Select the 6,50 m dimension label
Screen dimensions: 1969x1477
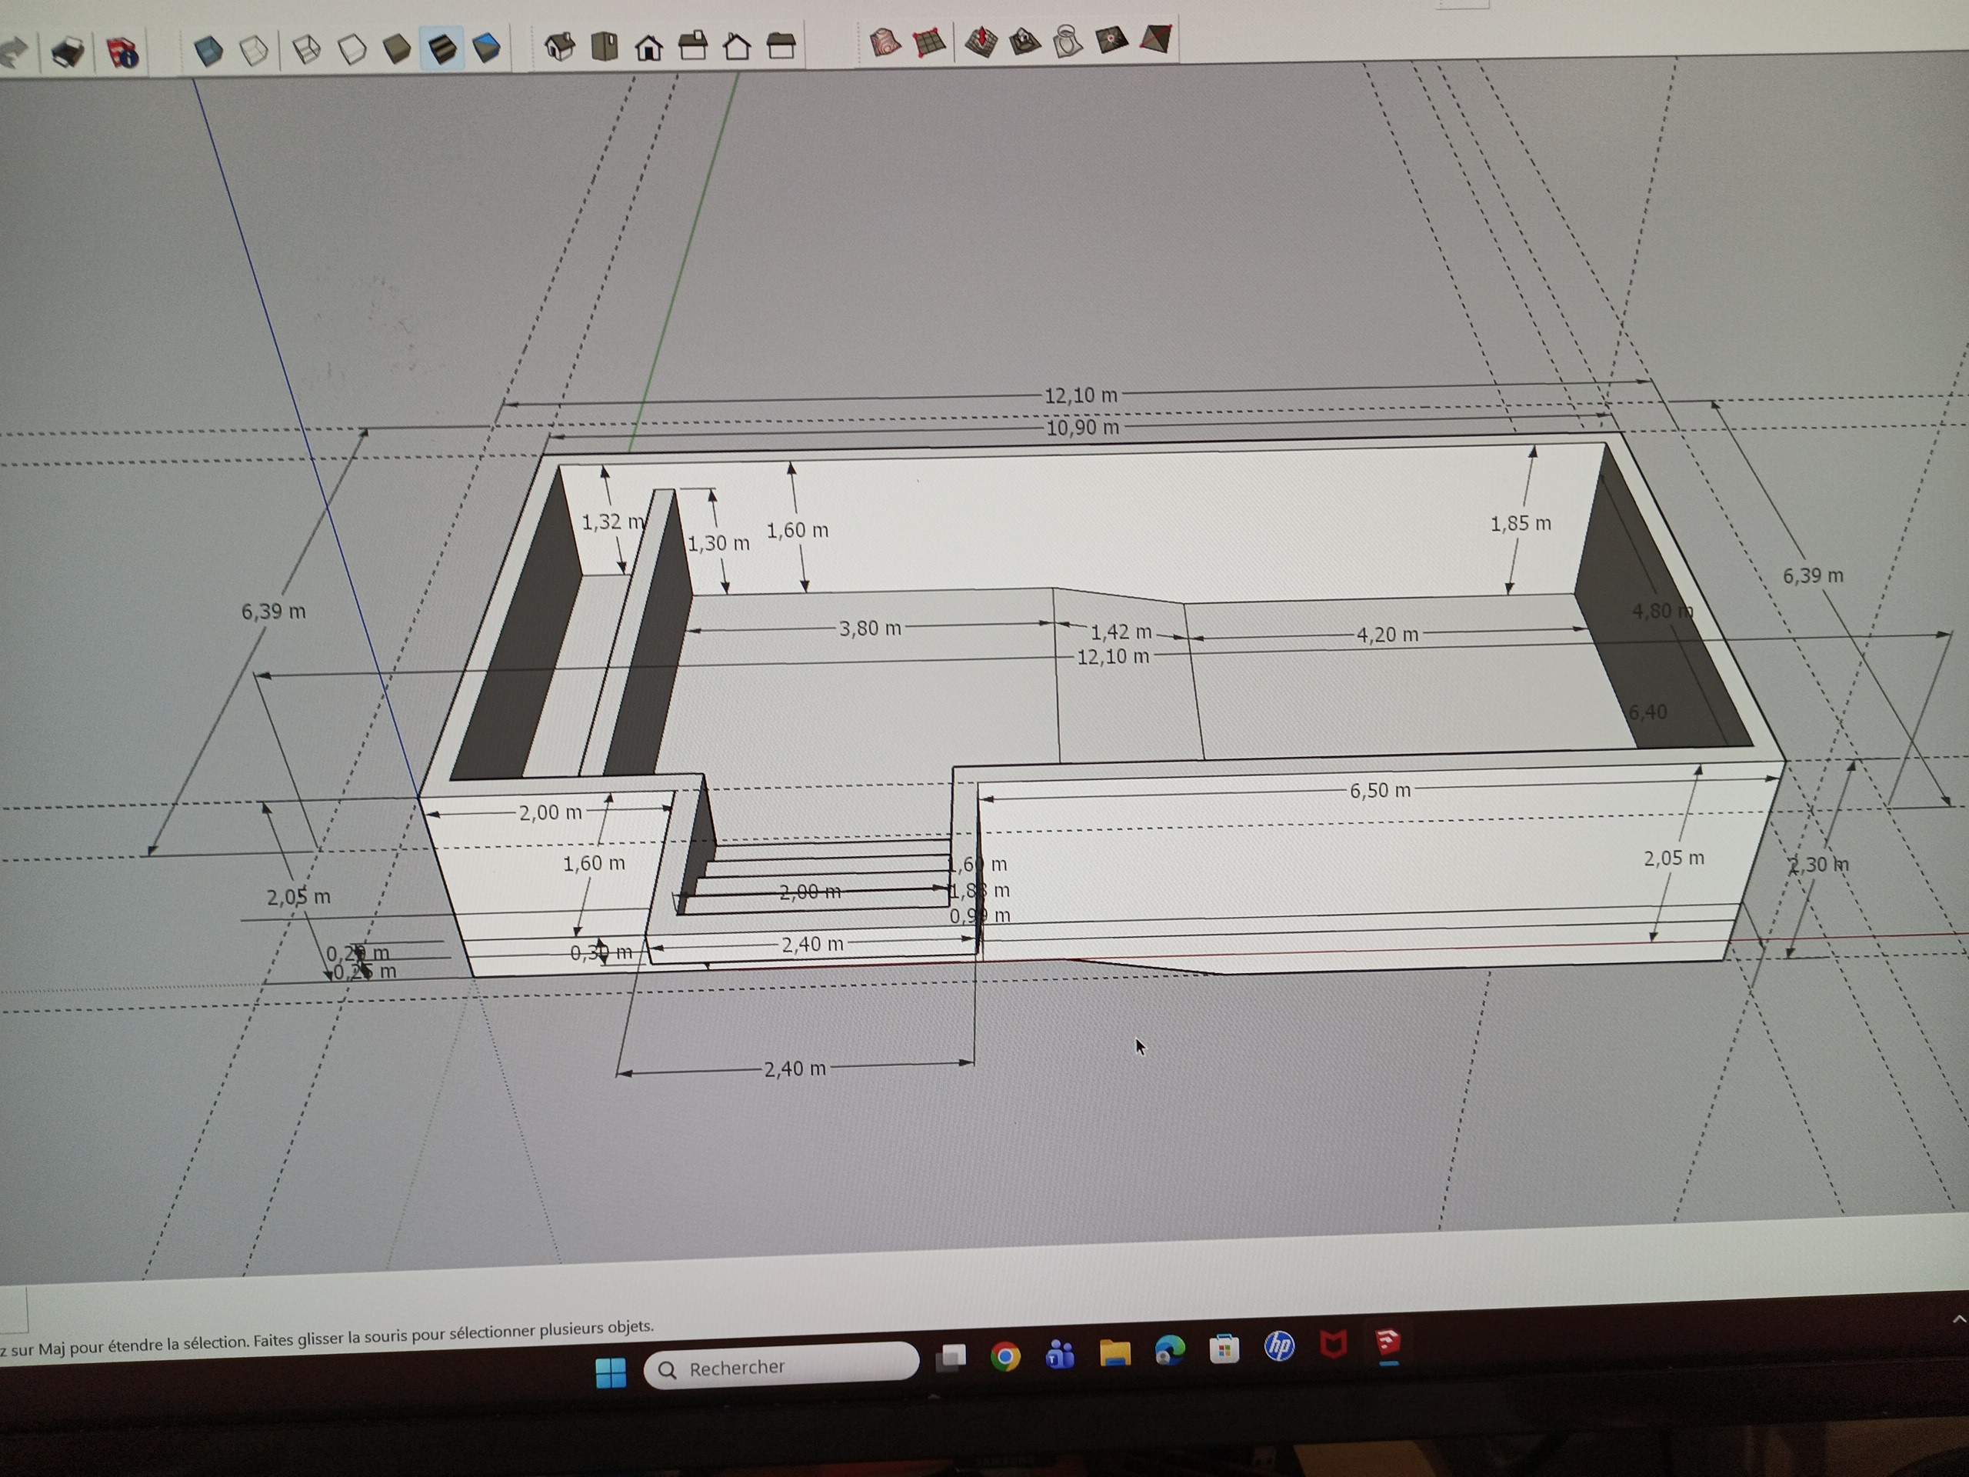point(1380,791)
